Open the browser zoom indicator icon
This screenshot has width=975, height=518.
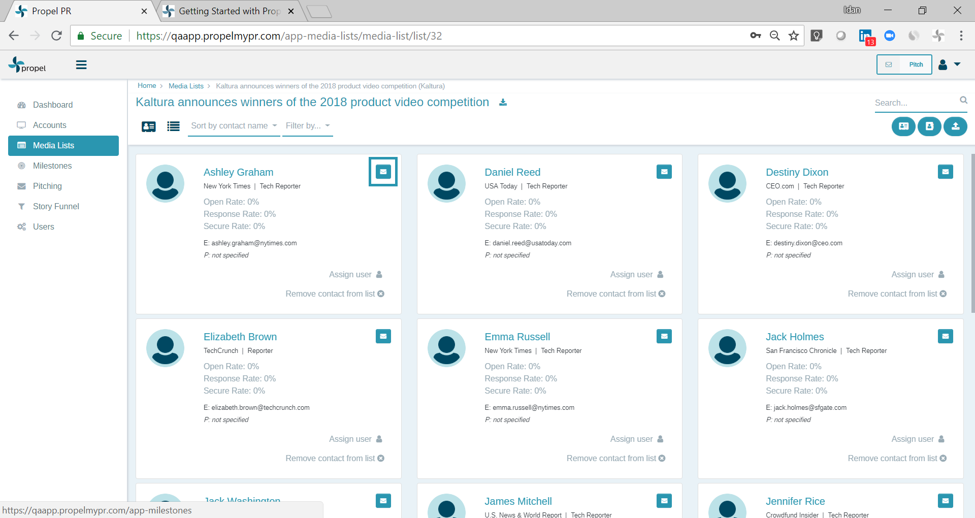tap(774, 36)
